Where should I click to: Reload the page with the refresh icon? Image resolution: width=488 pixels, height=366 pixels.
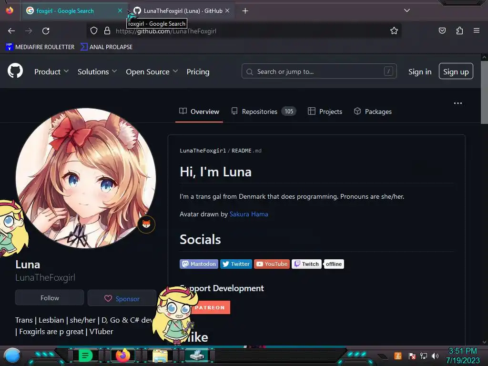(46, 31)
